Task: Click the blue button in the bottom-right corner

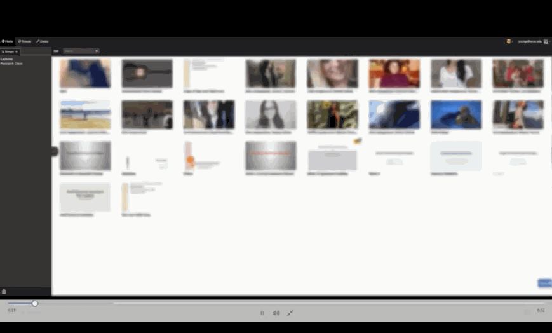Action: [544, 283]
